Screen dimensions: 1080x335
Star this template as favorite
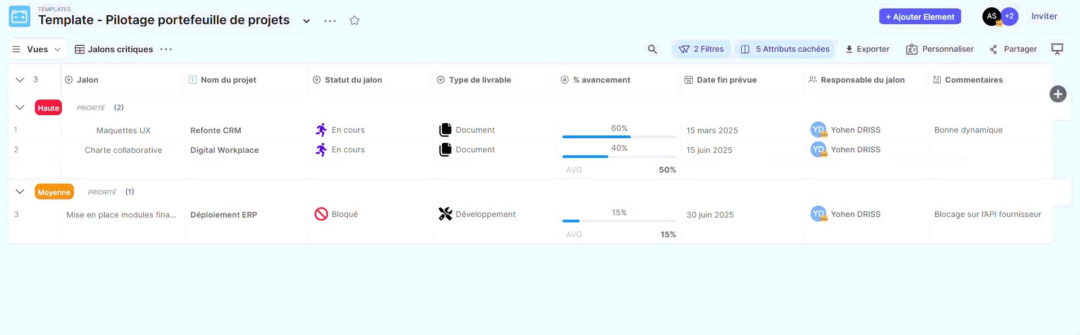click(x=354, y=21)
